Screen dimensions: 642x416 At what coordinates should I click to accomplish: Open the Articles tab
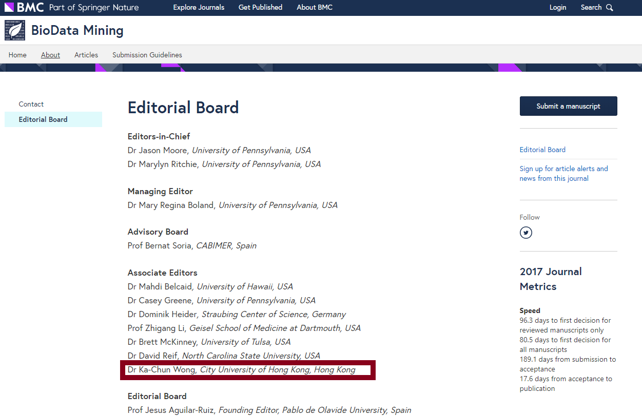[x=86, y=55]
